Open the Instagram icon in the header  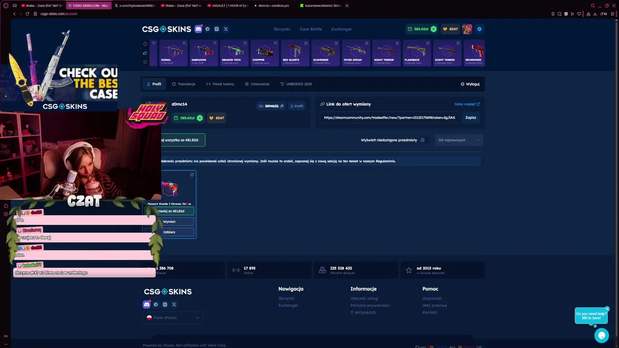tap(216, 29)
